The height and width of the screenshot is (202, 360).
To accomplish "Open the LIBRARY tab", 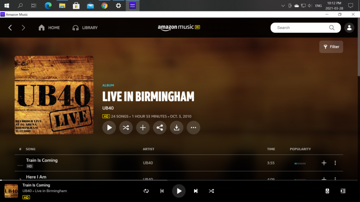I will pos(85,28).
